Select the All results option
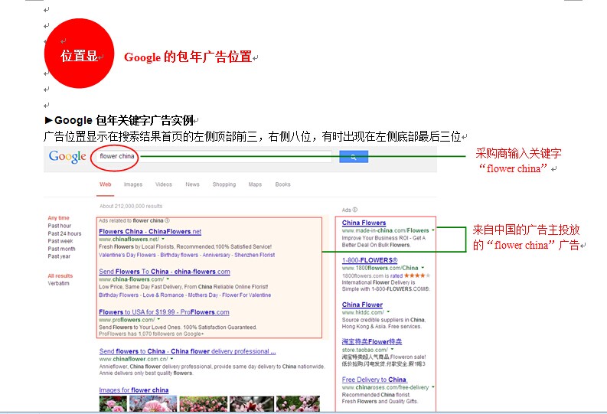Image resolution: width=607 pixels, height=414 pixels. [60, 275]
